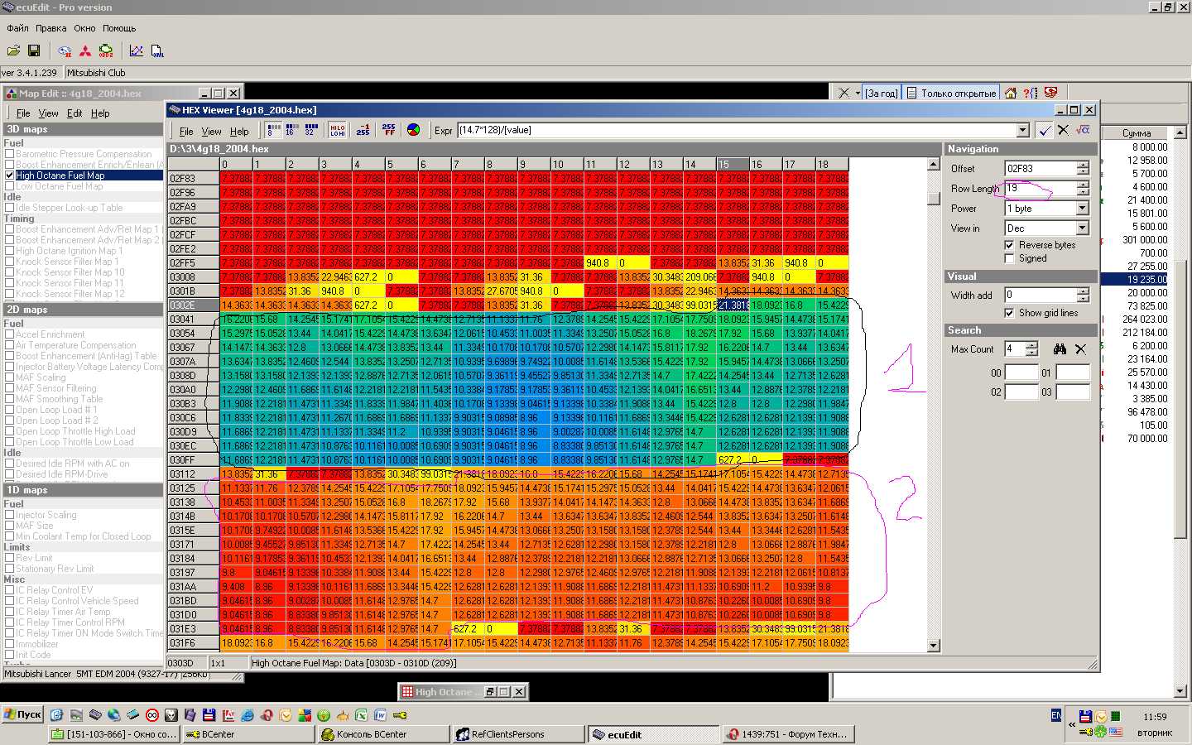The image size is (1192, 745).
Task: Switch to BCenter taskbar button
Action: click(248, 734)
